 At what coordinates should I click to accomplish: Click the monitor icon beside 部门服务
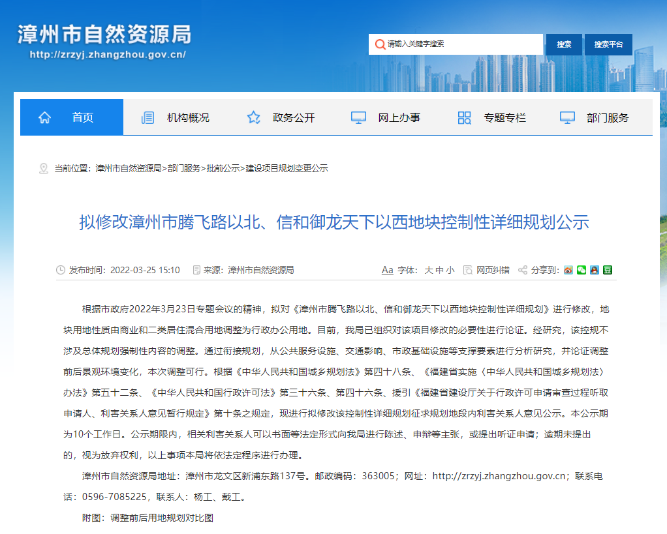click(x=567, y=117)
